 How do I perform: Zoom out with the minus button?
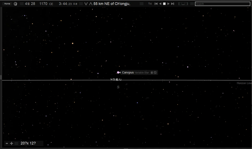(x=7, y=143)
